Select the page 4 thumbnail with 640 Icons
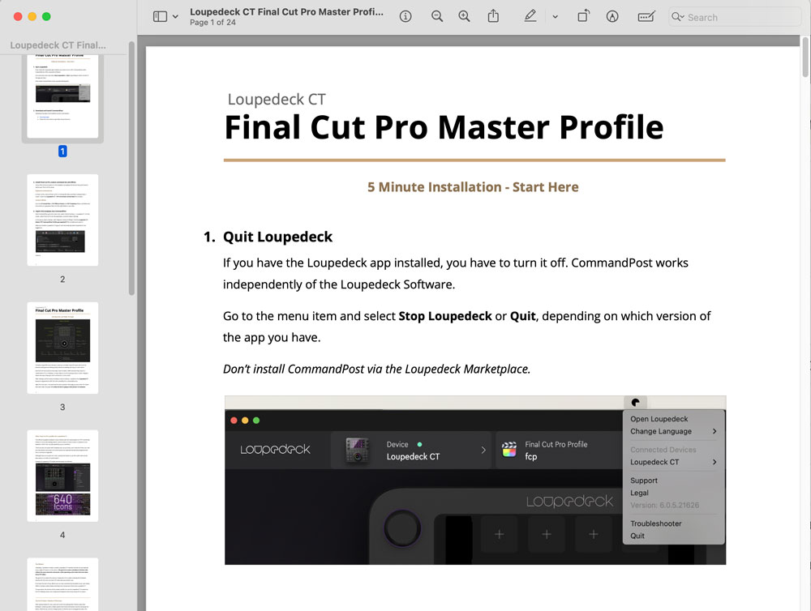811x611 pixels. pos(62,476)
